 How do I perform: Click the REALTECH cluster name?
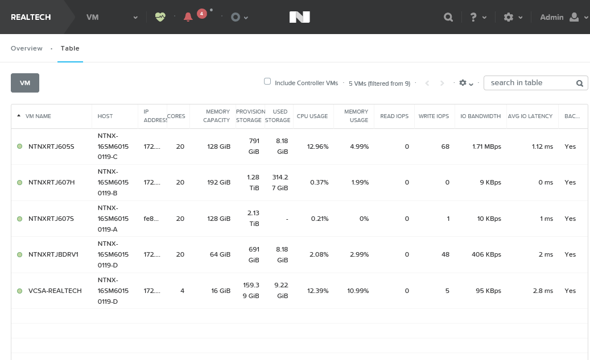[31, 17]
